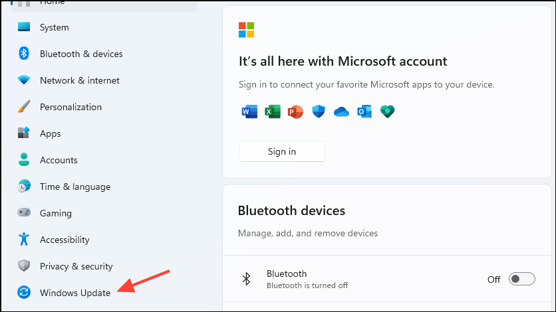
Task: Open Windows Update settings
Action: (x=74, y=293)
